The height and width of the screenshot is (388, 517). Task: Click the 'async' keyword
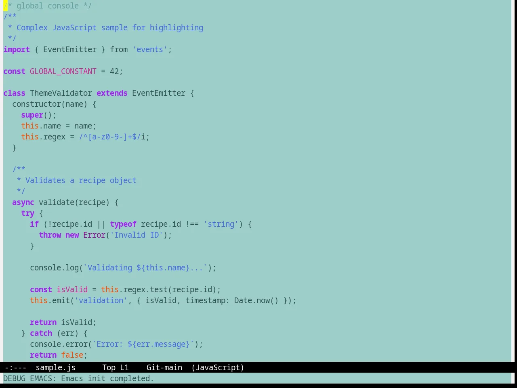click(x=23, y=202)
